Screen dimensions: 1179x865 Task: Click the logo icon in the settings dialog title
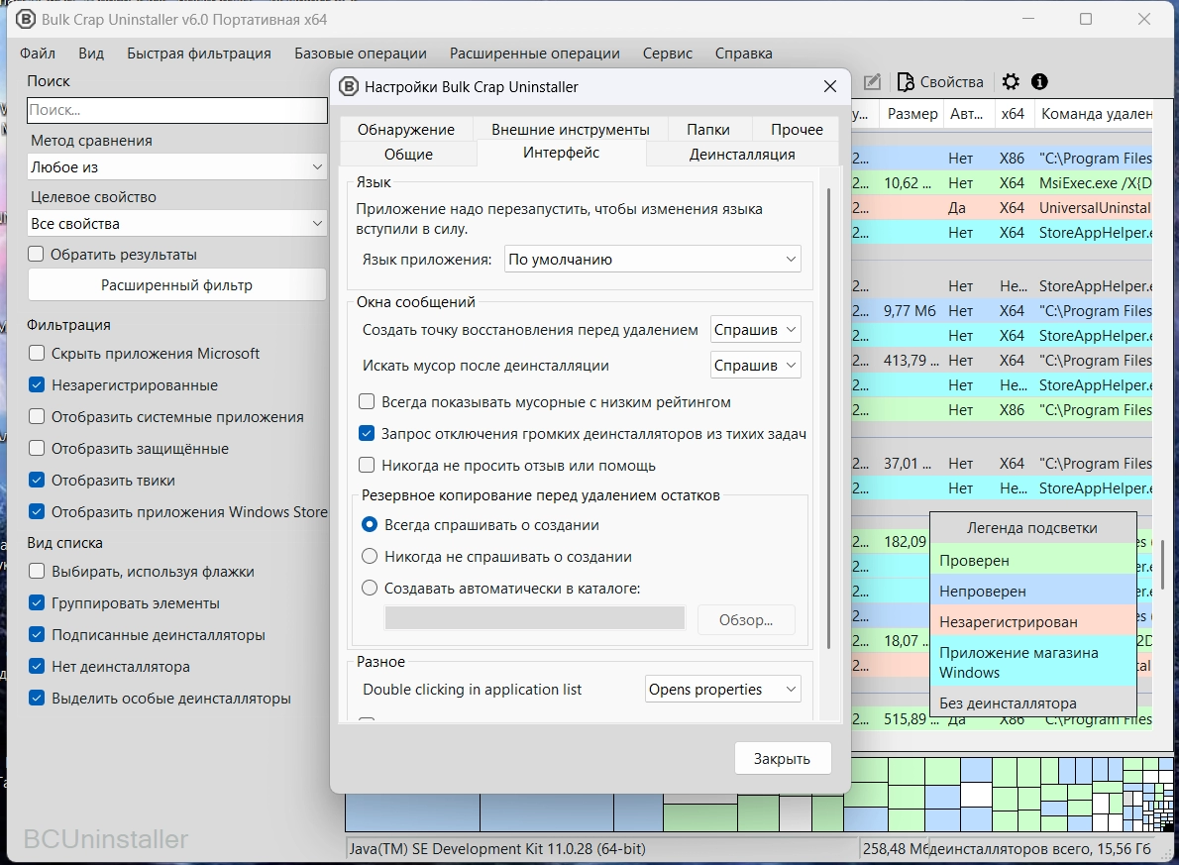pos(349,87)
